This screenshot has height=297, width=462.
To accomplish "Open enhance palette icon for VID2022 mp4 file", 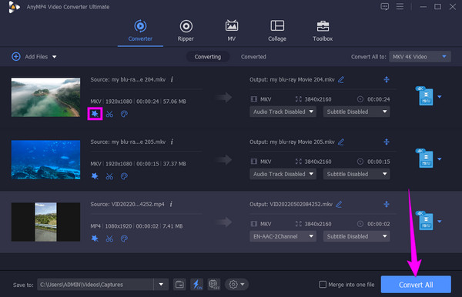I will coord(124,239).
